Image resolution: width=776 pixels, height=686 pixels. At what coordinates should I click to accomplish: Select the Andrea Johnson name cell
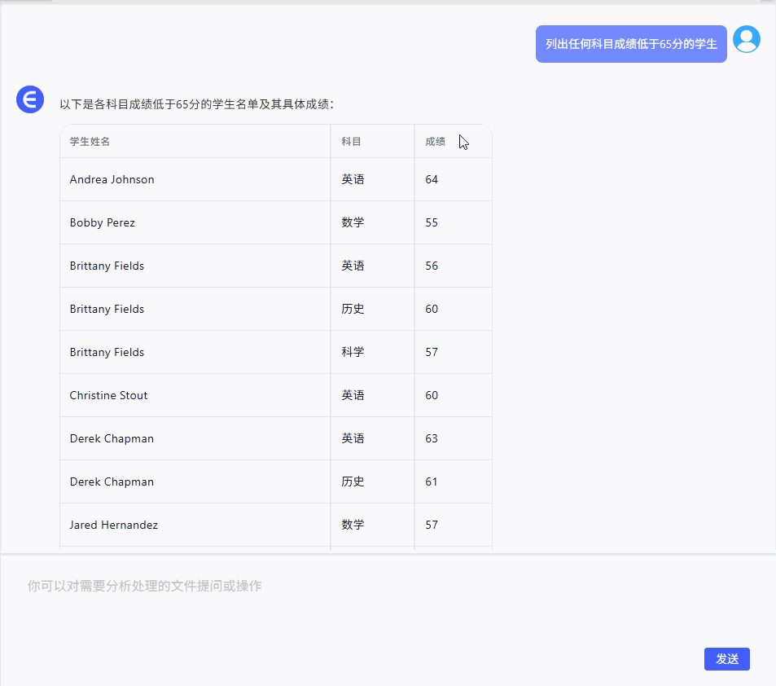click(x=112, y=179)
